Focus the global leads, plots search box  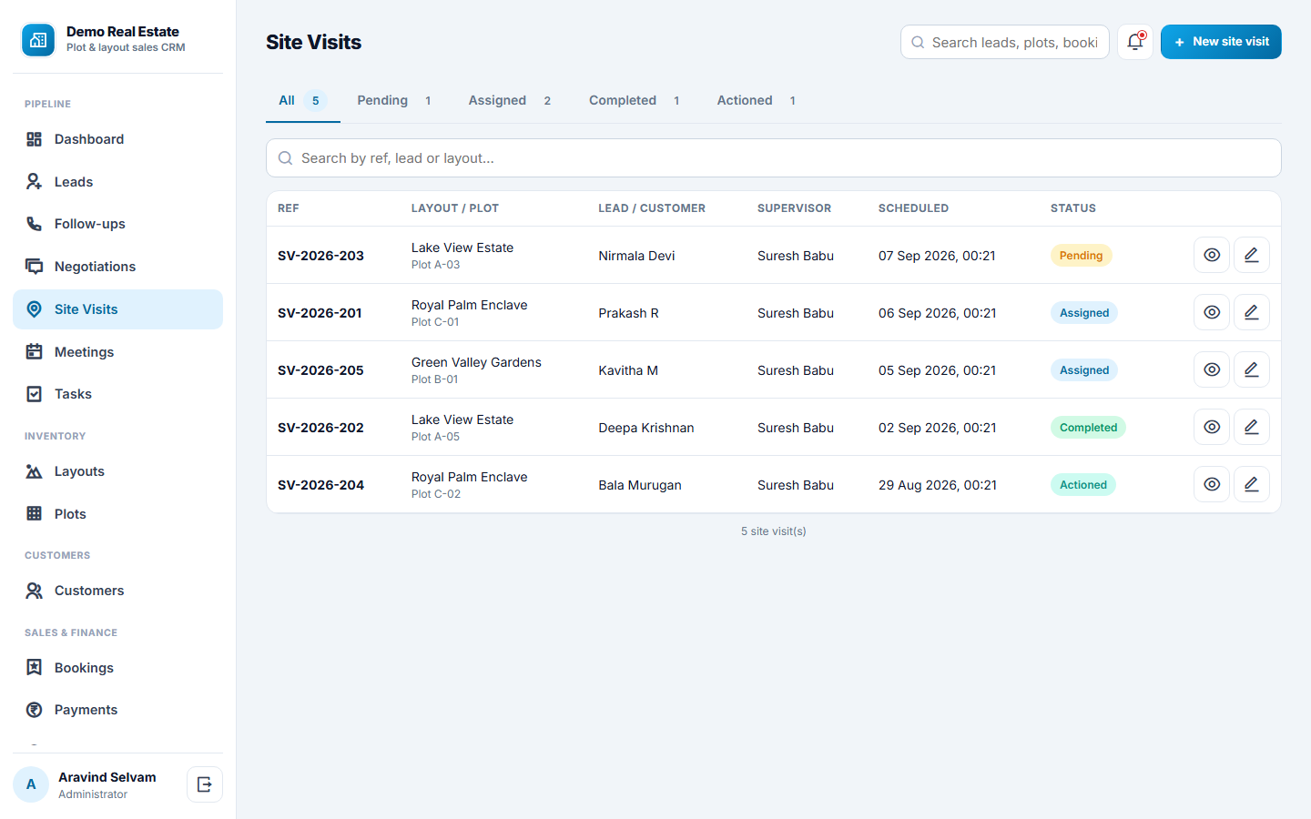[1005, 42]
